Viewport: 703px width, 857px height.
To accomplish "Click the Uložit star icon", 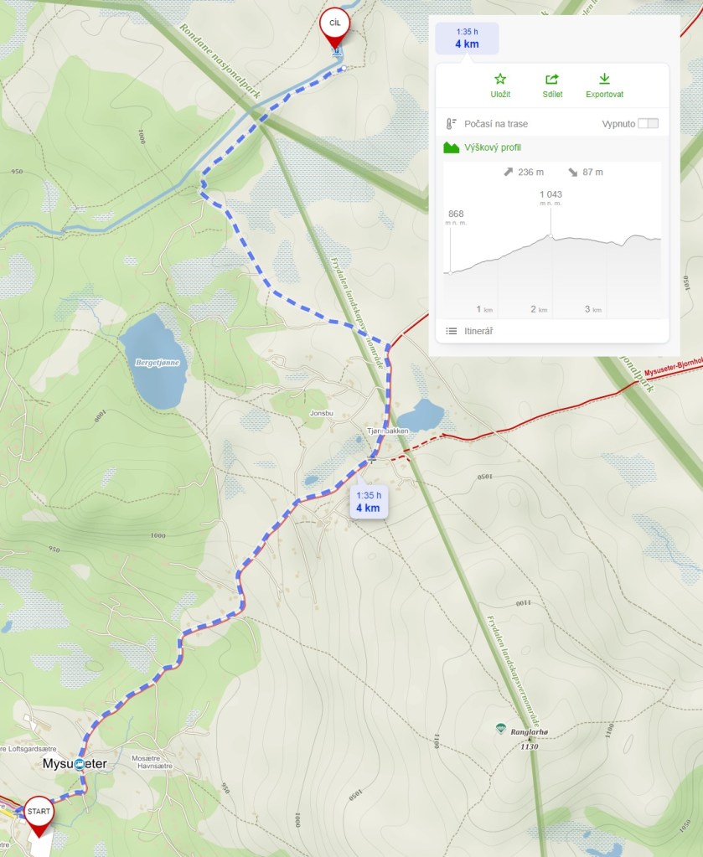I will [500, 80].
